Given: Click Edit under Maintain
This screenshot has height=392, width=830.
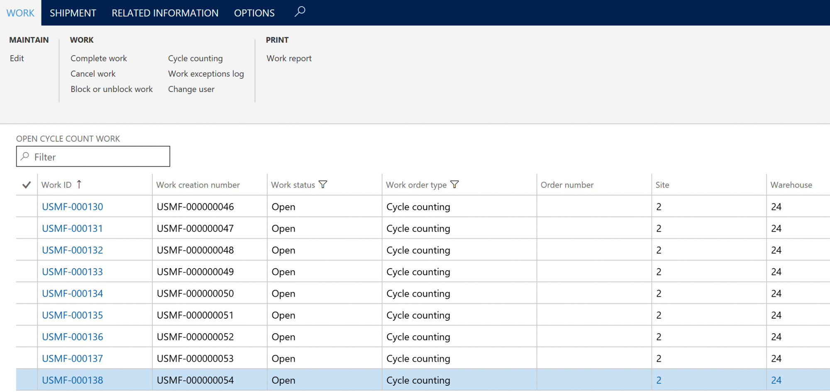Looking at the screenshot, I should click(17, 58).
